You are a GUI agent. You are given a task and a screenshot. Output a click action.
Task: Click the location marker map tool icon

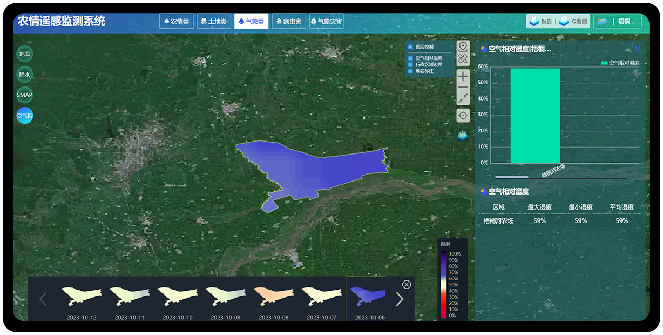[x=463, y=46]
